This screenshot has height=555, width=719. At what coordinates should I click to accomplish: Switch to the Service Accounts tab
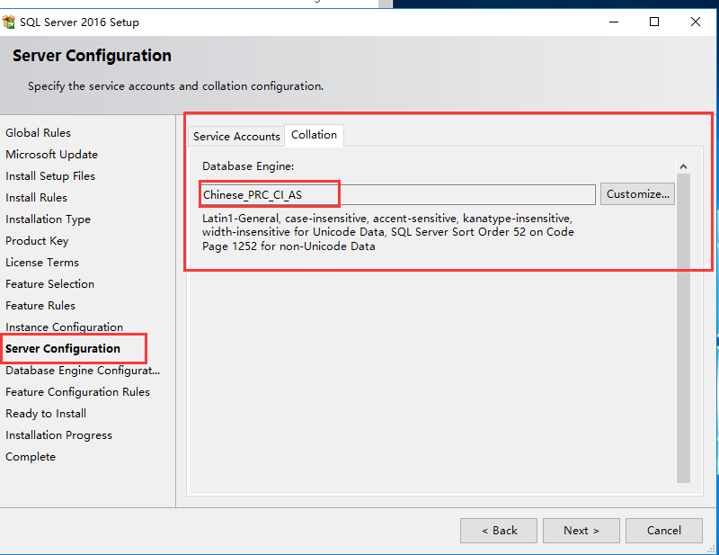tap(236, 137)
